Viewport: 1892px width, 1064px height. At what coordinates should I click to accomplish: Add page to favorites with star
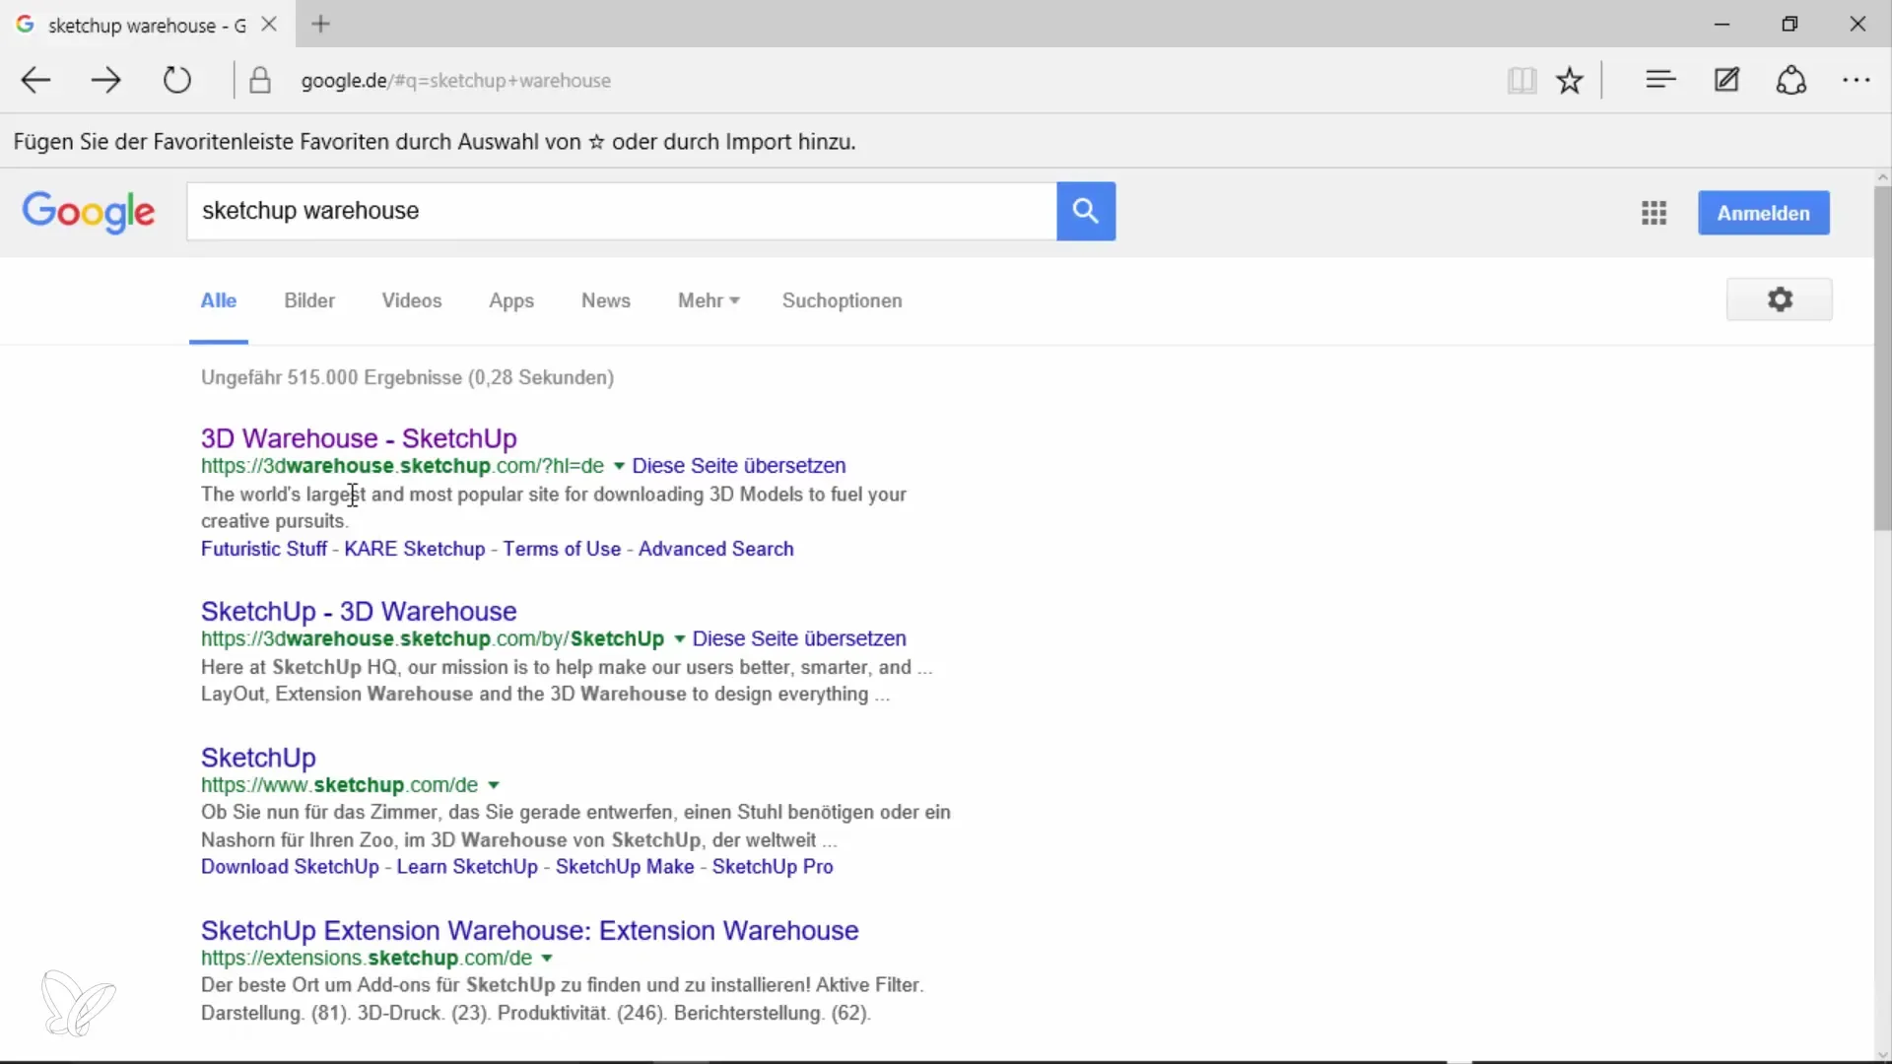pos(1570,80)
